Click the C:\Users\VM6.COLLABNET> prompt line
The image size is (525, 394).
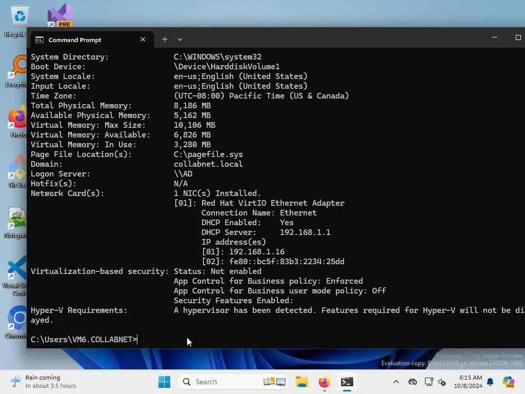[84, 340]
